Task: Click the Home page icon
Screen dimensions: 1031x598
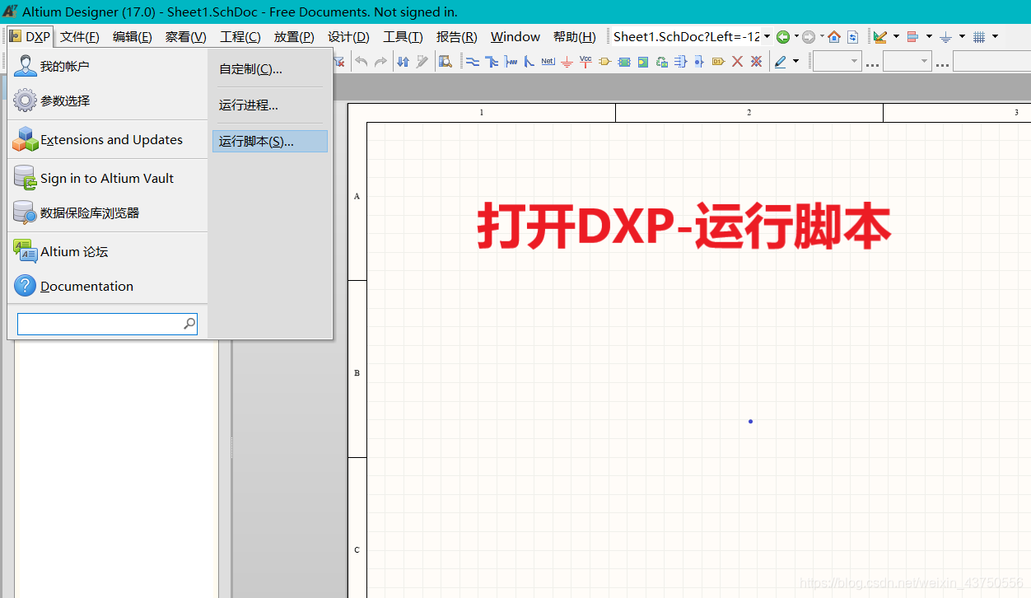Action: pyautogui.click(x=834, y=36)
